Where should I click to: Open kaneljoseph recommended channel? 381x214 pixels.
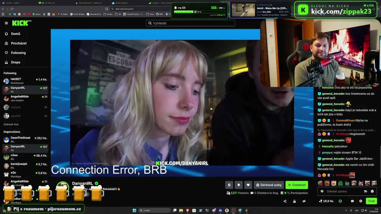[25, 166]
